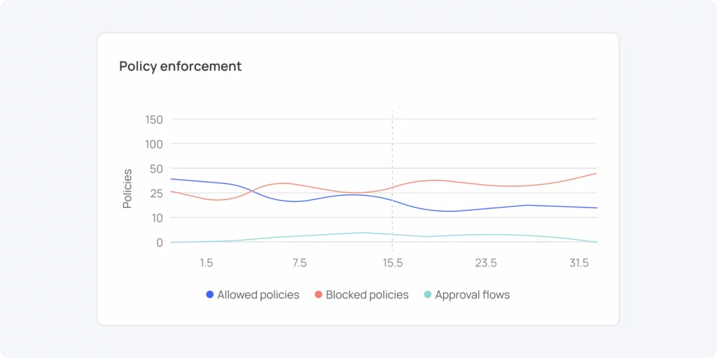Screen dimensions: 717x358
Task: Click the 25 y-axis label
Action: (x=156, y=193)
